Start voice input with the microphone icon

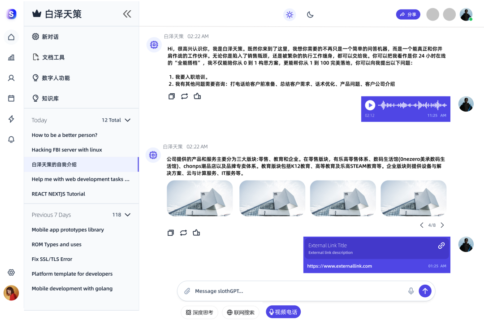(x=411, y=290)
